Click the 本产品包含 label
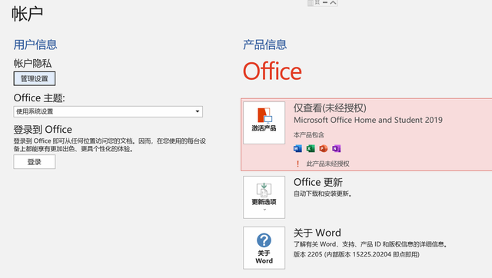The width and height of the screenshot is (492, 278). pyautogui.click(x=309, y=135)
